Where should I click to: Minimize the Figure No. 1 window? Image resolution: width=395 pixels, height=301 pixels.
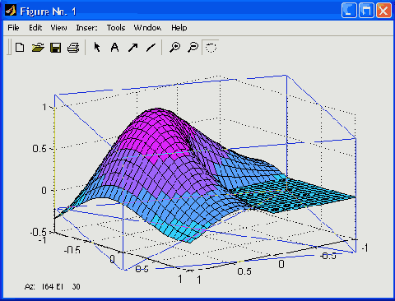click(349, 11)
